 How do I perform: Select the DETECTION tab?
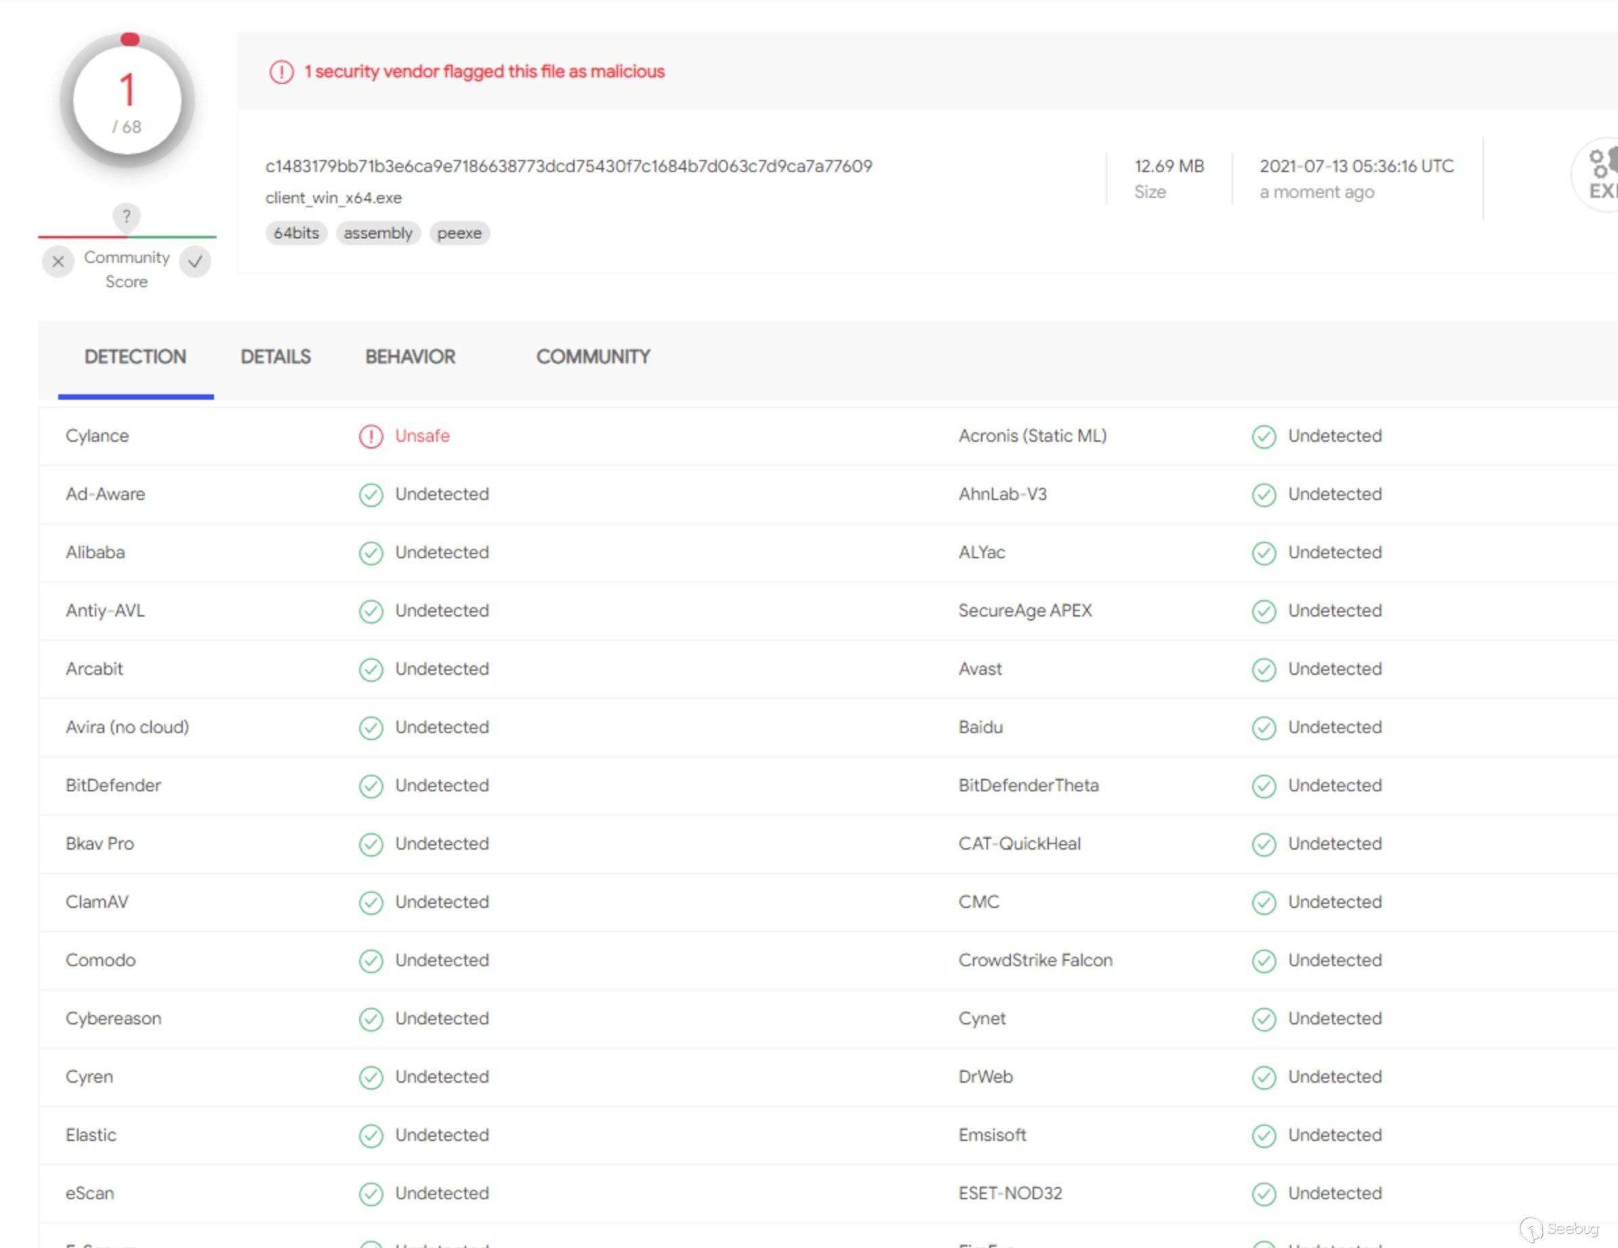pyautogui.click(x=136, y=357)
